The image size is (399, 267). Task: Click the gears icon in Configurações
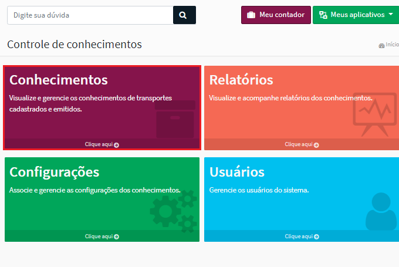pyautogui.click(x=174, y=211)
